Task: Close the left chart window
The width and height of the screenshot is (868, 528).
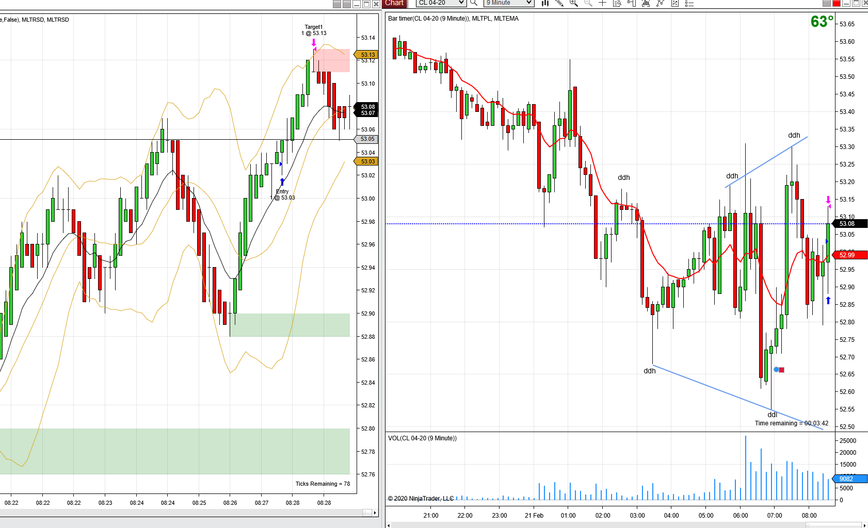Action: 376,4
